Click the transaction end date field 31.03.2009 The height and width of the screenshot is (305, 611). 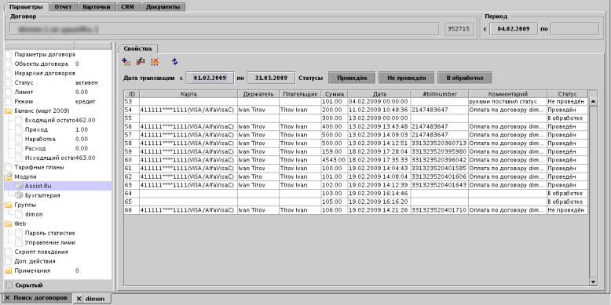(x=271, y=78)
